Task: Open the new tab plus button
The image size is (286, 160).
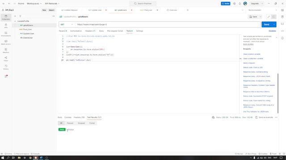Action: [x=188, y=10]
